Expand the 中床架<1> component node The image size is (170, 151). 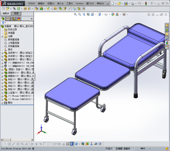tap(2, 56)
